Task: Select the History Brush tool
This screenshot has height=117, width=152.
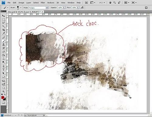Action: pyautogui.click(x=3, y=48)
